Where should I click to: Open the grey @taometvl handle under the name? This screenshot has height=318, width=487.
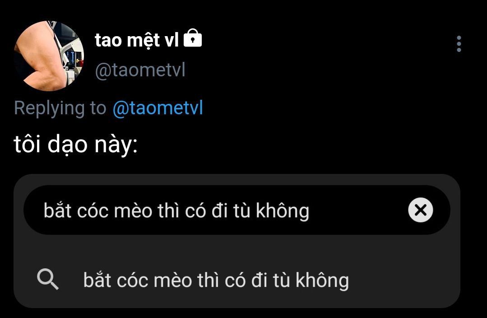coord(140,70)
